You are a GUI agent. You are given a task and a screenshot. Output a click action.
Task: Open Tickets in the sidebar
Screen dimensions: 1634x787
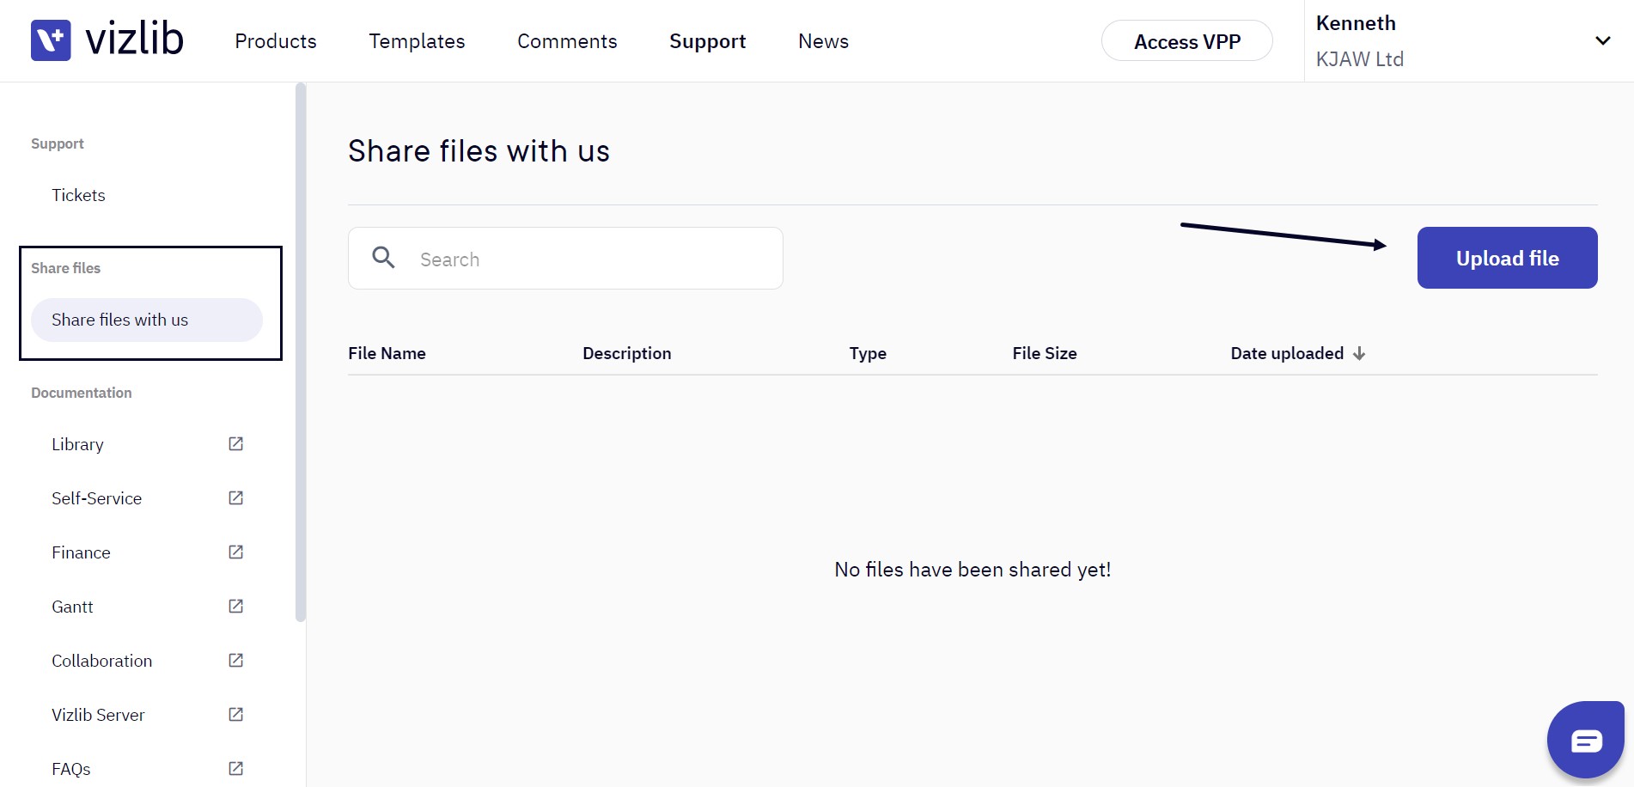coord(78,195)
